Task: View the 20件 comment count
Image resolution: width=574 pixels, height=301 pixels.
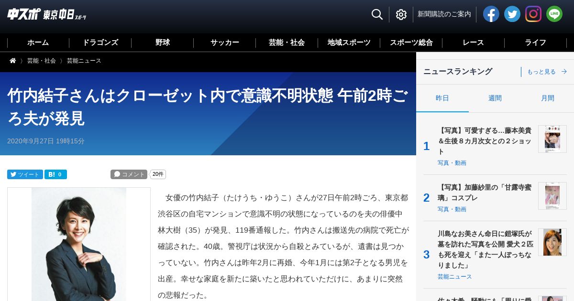Action: coord(158,174)
